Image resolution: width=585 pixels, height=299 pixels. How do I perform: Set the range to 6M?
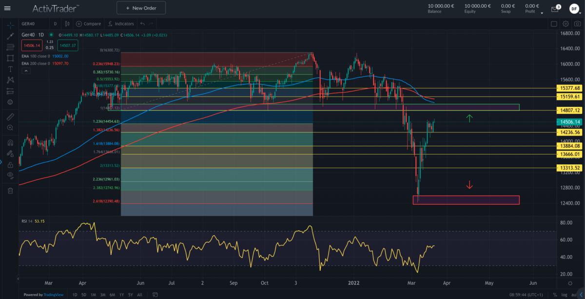[112, 295]
